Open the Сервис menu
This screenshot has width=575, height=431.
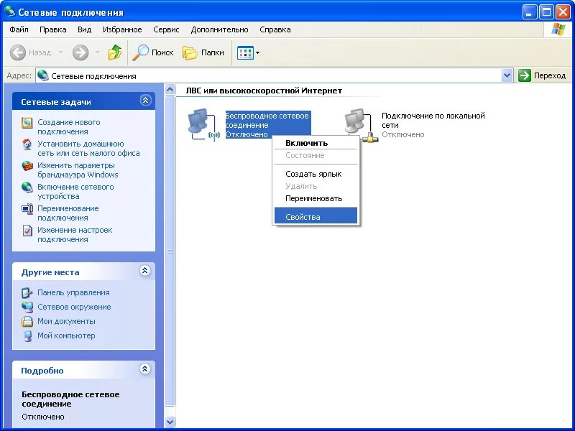coord(166,29)
